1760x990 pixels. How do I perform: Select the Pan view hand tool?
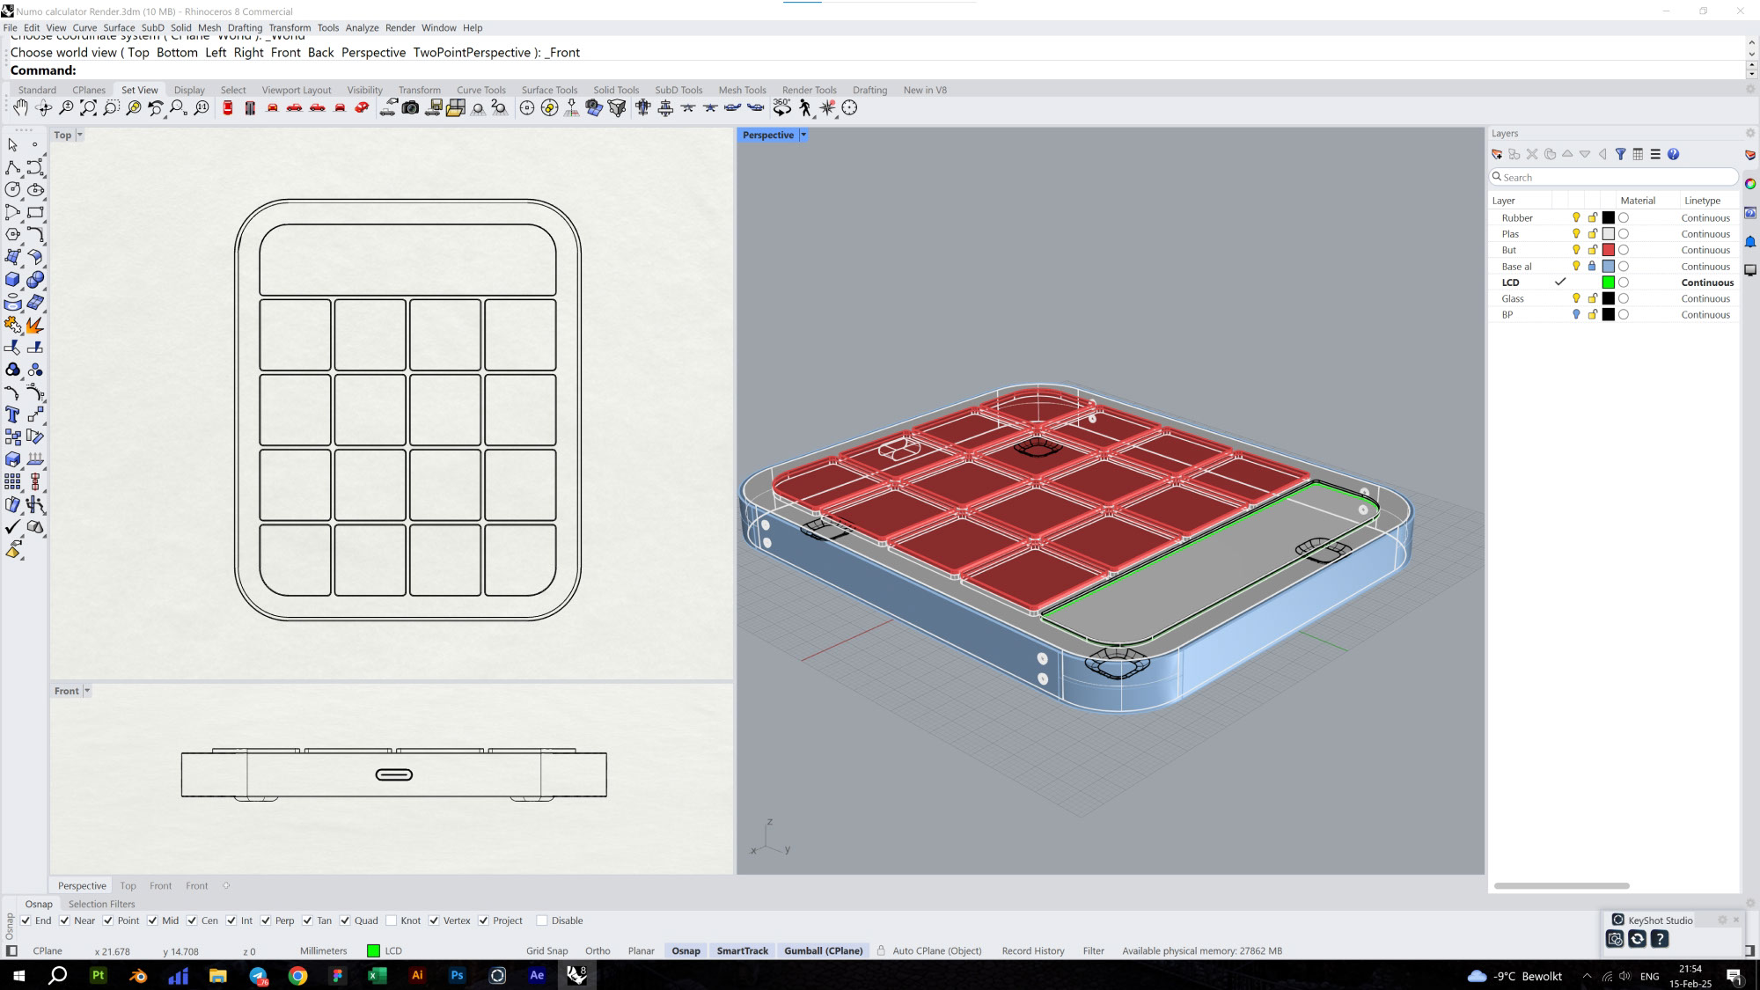tap(20, 107)
